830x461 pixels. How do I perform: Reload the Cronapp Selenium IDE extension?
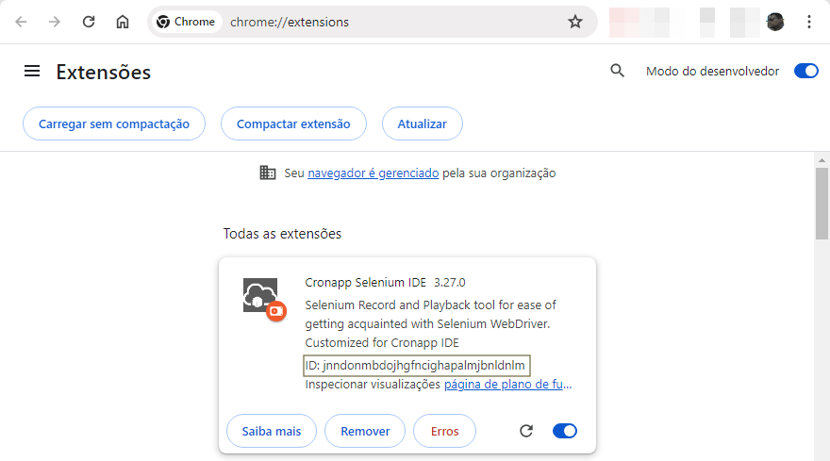(526, 431)
